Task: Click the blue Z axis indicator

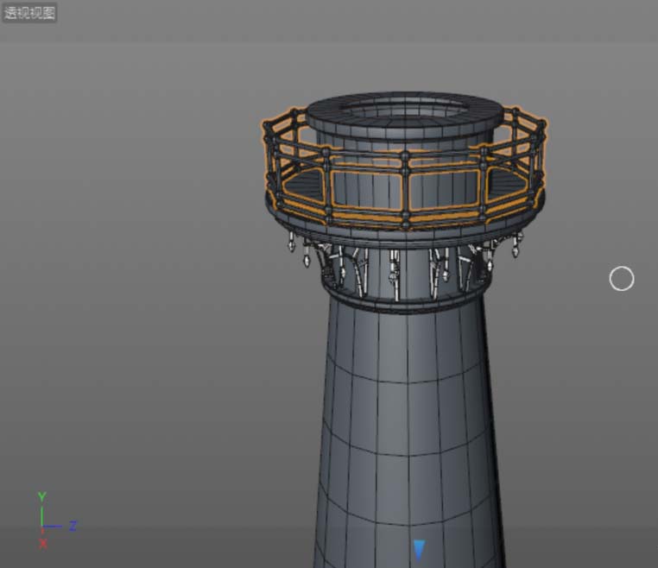Action: coord(73,525)
